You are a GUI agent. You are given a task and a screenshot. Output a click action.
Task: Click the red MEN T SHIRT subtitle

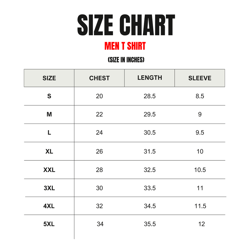(x=125, y=46)
